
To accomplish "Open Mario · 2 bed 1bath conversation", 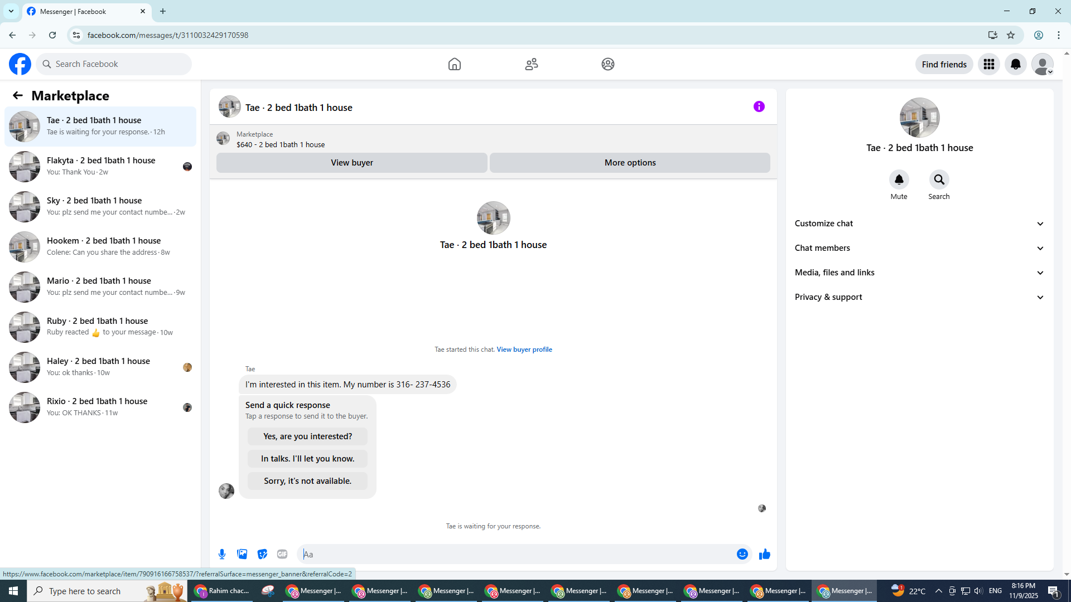I will pos(100,287).
